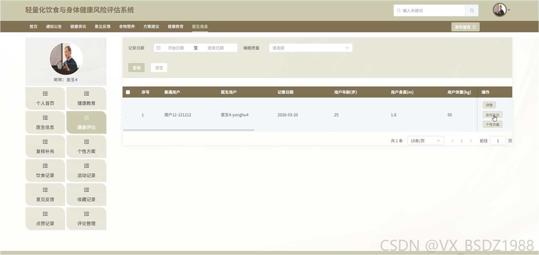
Task: Open the 10条/页 page size dropdown
Action: coord(425,141)
